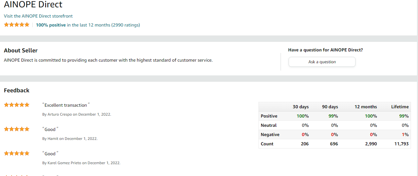Click the 30 days count 206

pyautogui.click(x=305, y=144)
